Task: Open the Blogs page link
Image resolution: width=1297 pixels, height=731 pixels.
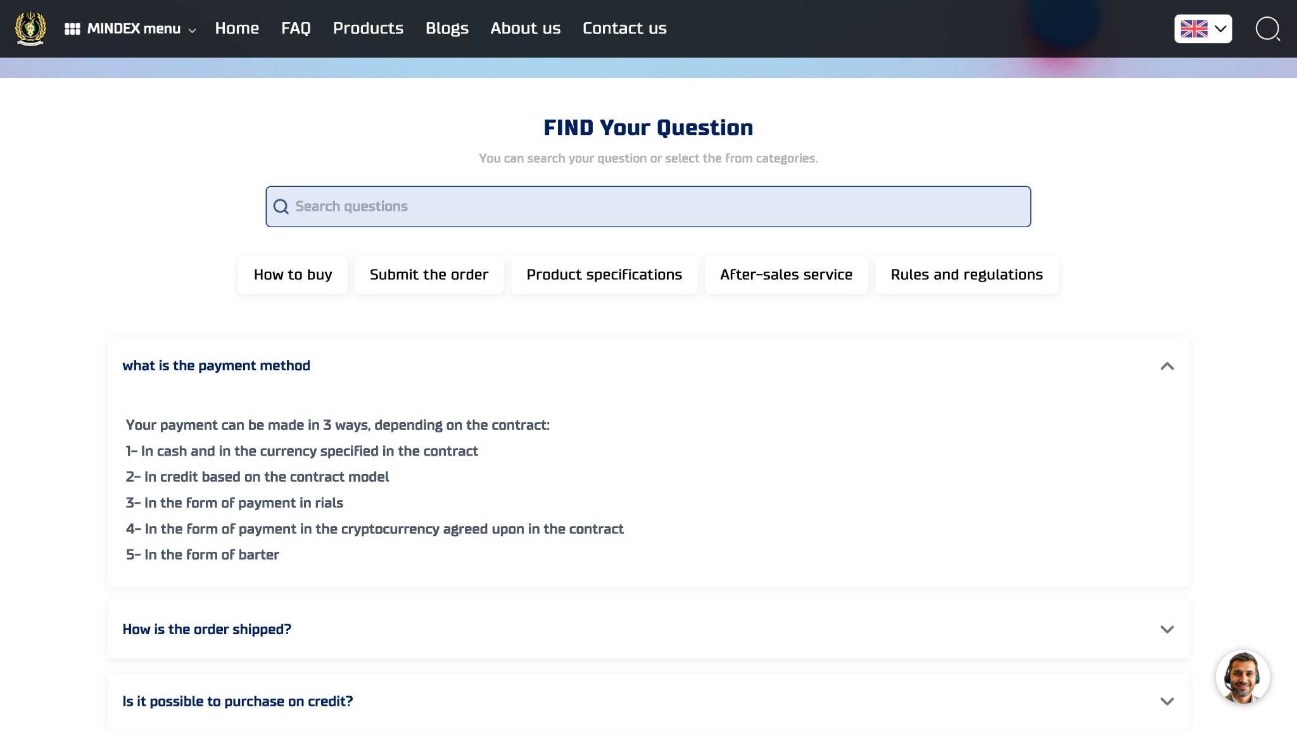Action: [x=446, y=28]
